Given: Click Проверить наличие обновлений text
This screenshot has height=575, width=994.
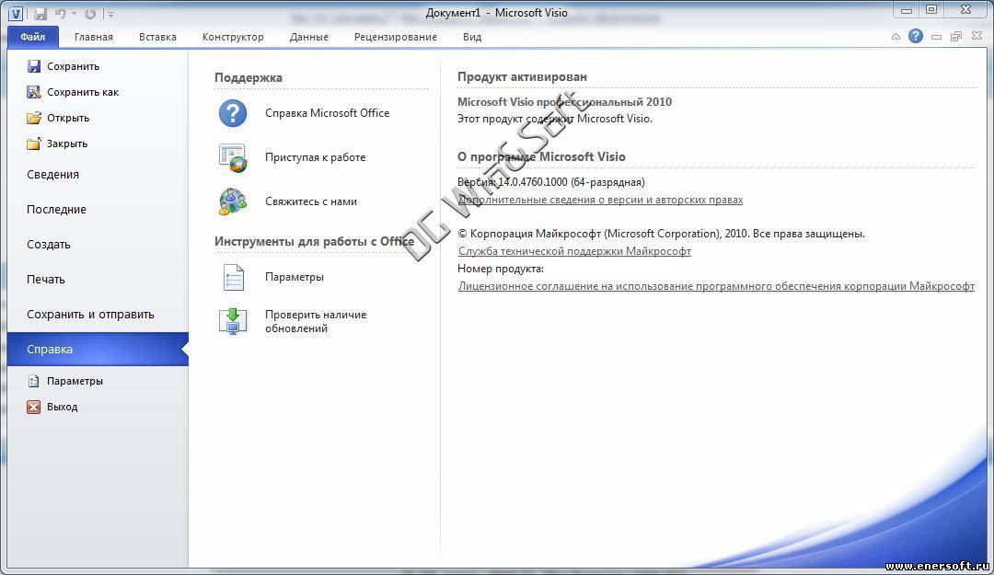Looking at the screenshot, I should tap(316, 321).
